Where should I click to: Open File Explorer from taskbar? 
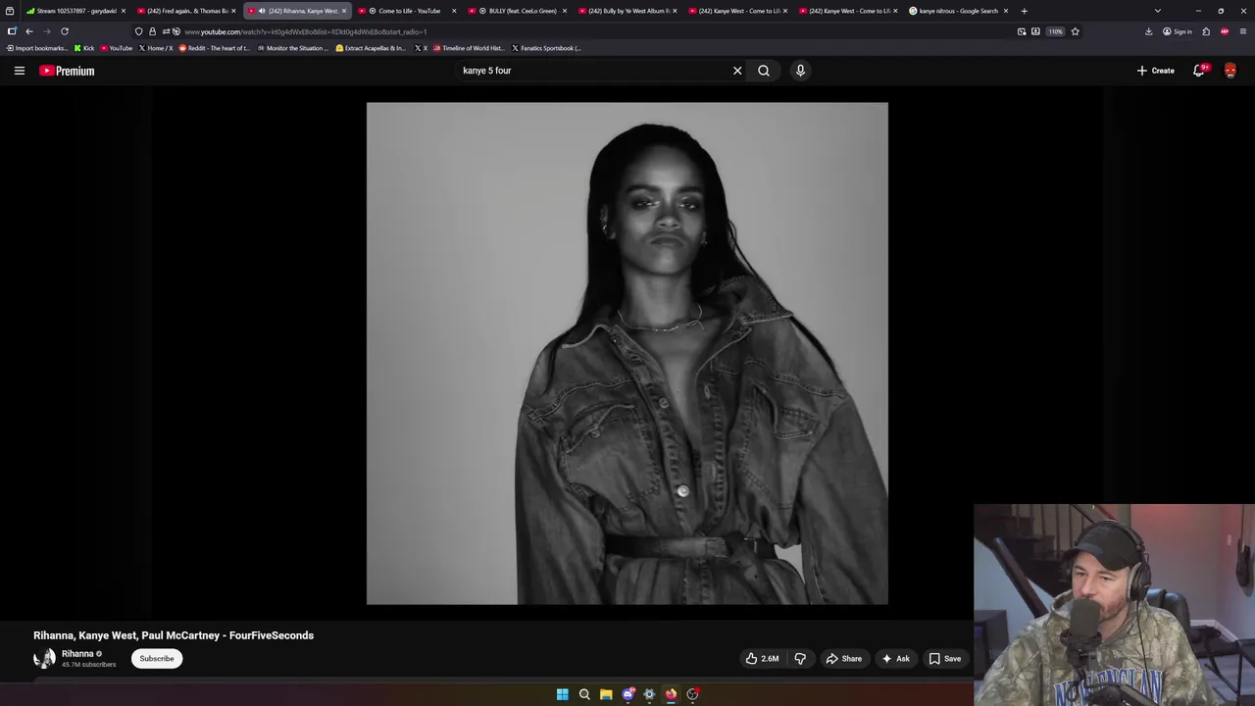click(x=606, y=694)
